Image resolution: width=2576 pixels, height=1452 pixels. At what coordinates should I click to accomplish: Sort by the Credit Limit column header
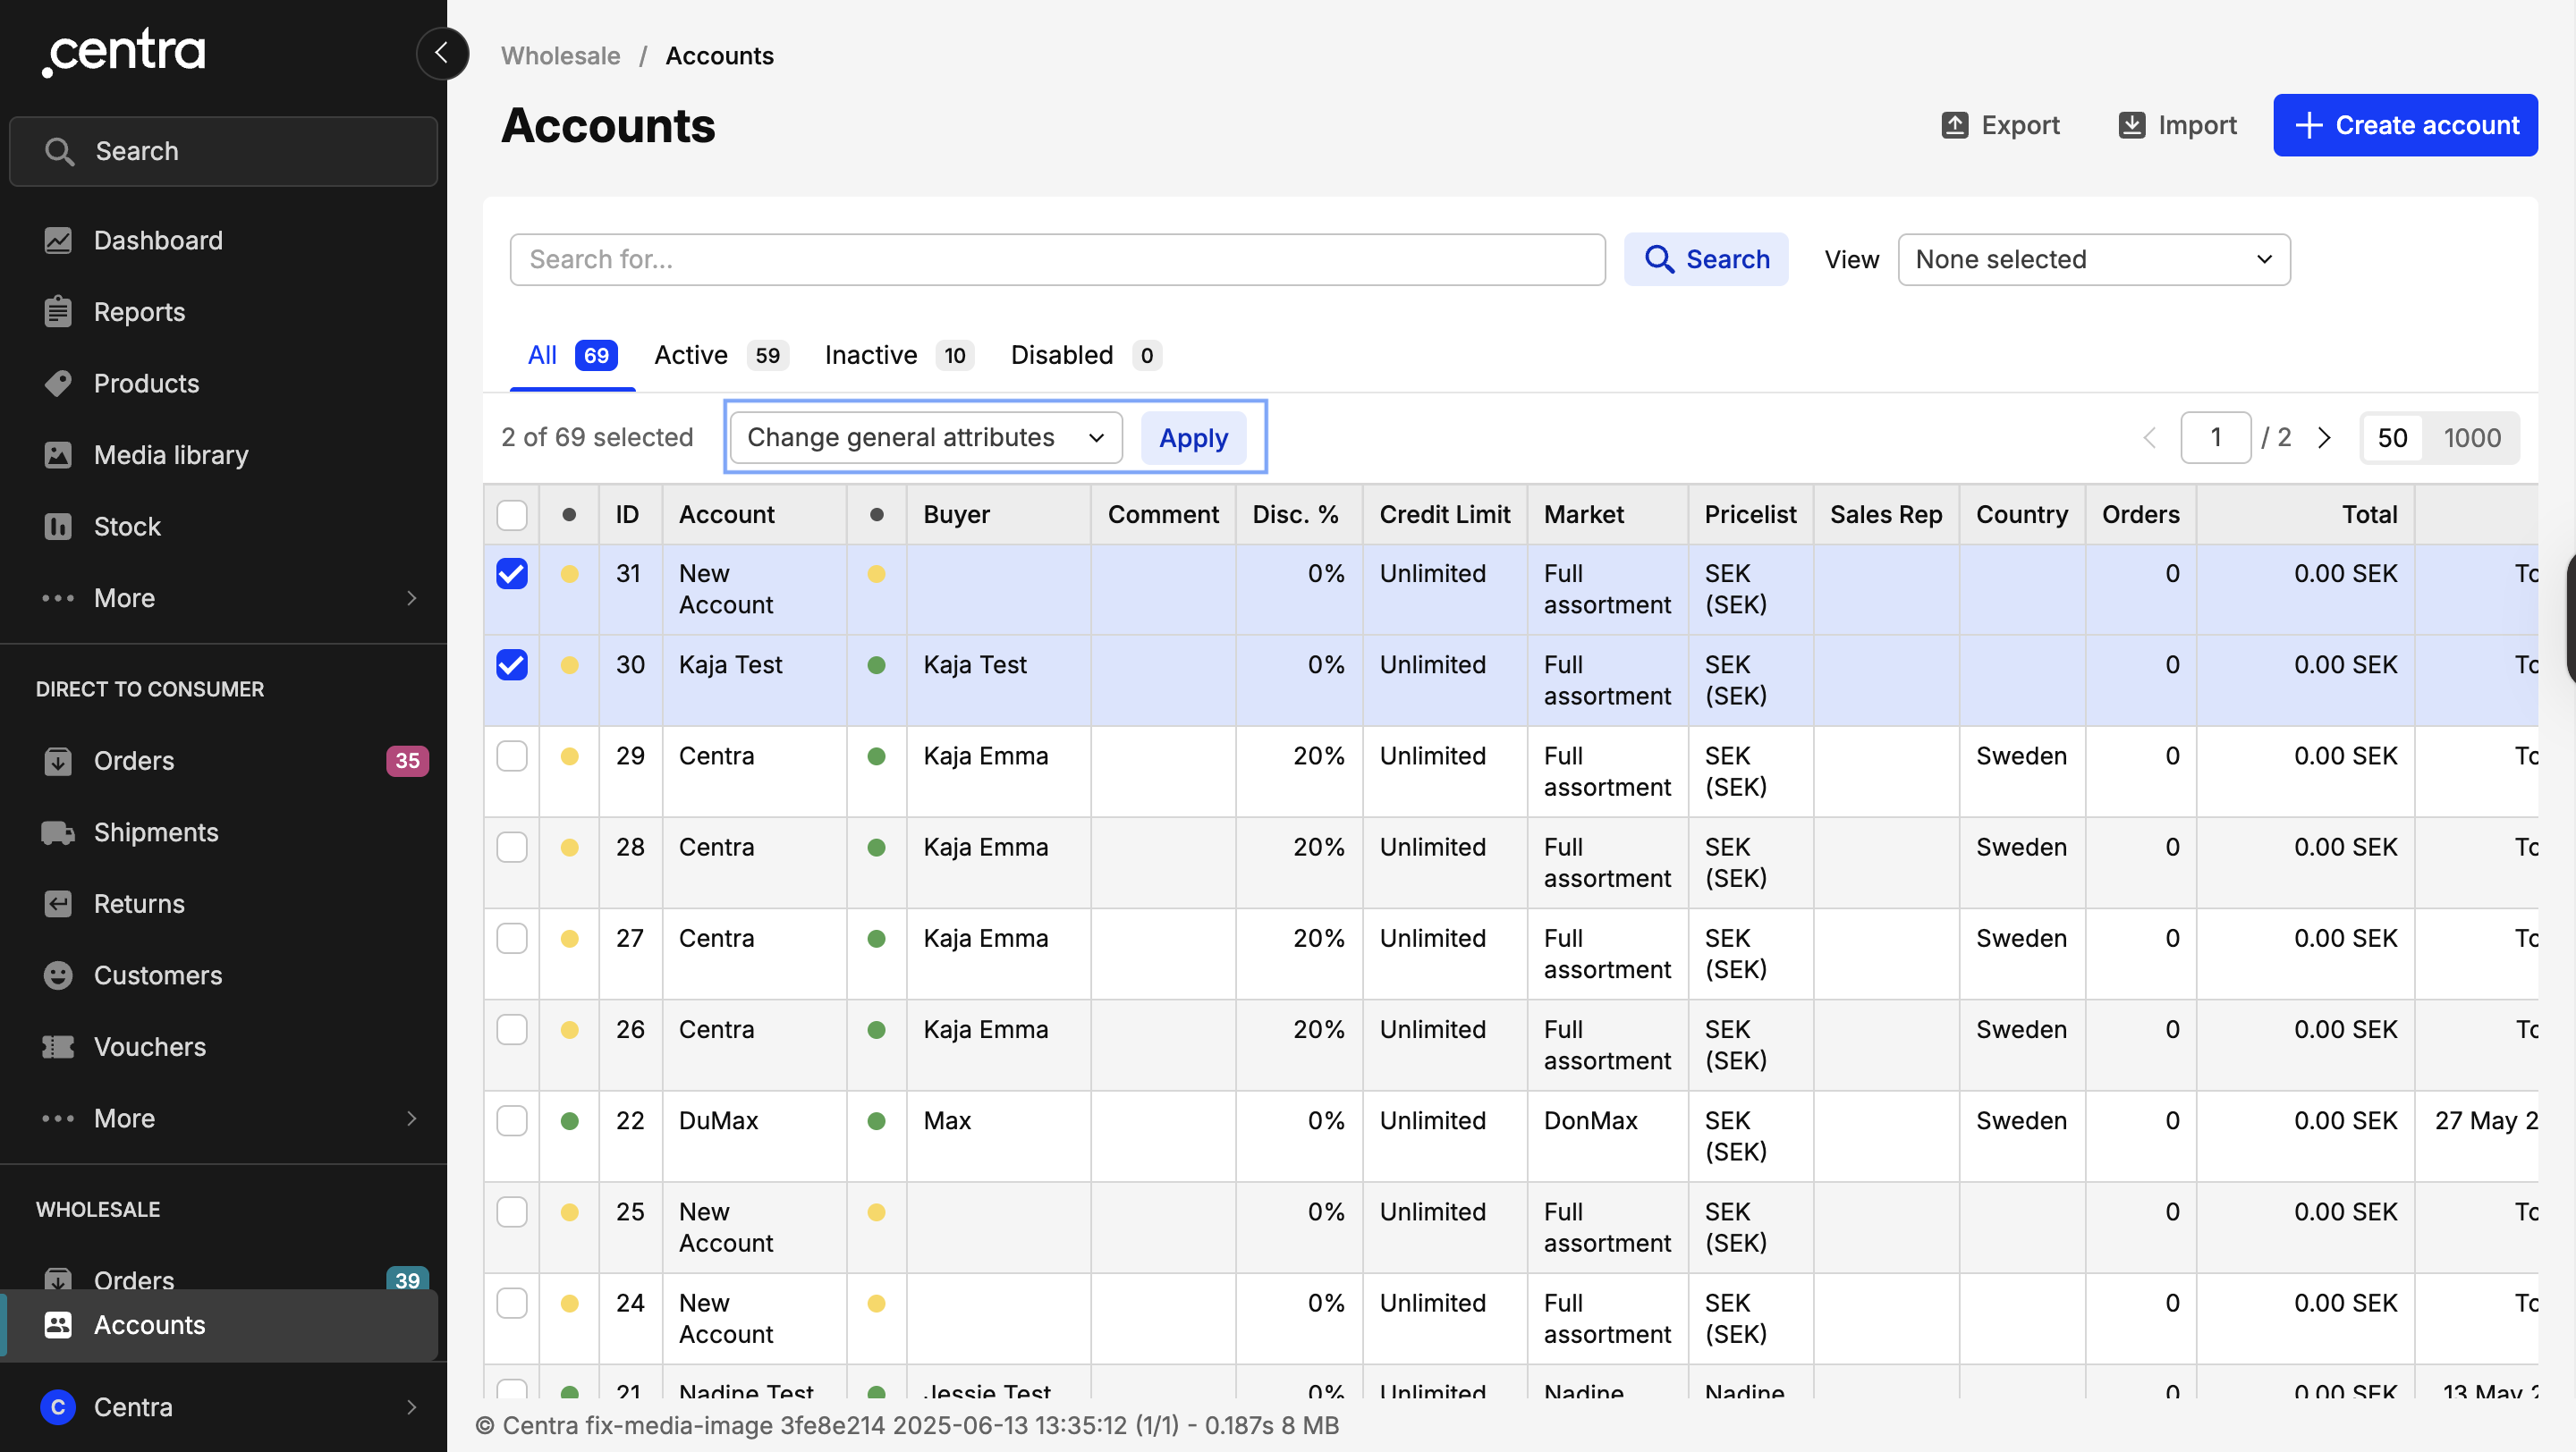(1445, 515)
